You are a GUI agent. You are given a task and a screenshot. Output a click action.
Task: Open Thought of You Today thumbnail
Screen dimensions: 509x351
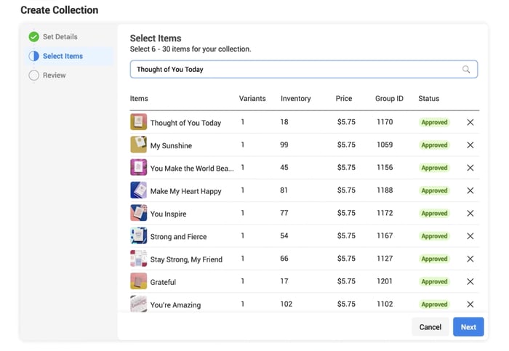[x=138, y=122]
